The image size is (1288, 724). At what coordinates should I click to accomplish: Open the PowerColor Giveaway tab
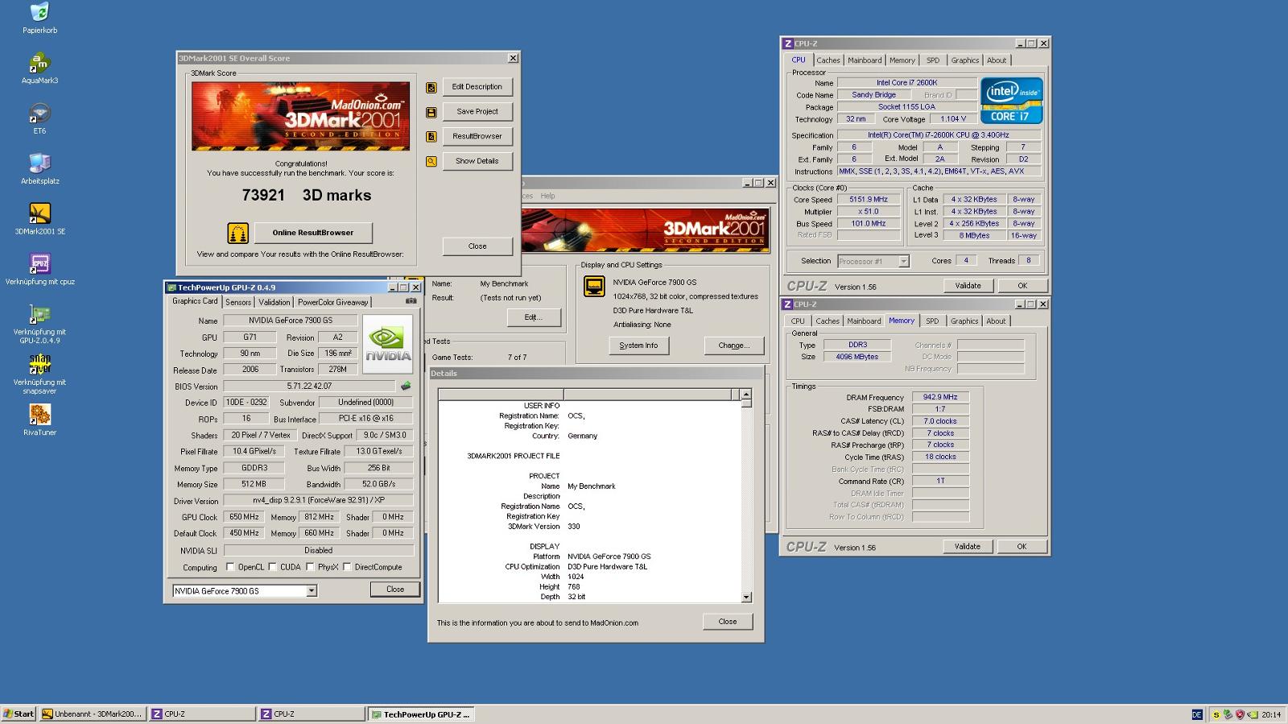(x=332, y=302)
